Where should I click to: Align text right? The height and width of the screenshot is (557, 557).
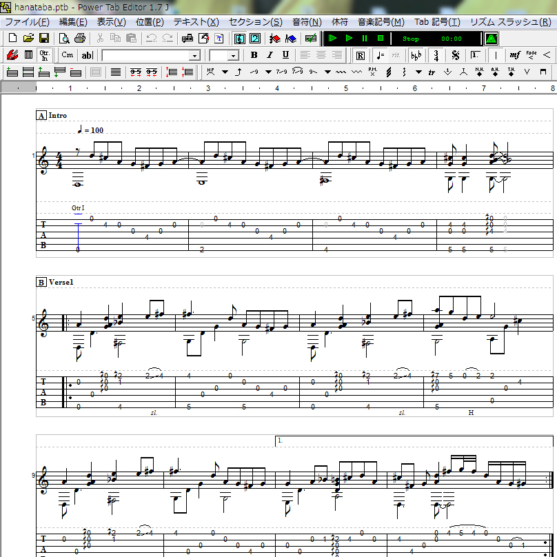337,55
